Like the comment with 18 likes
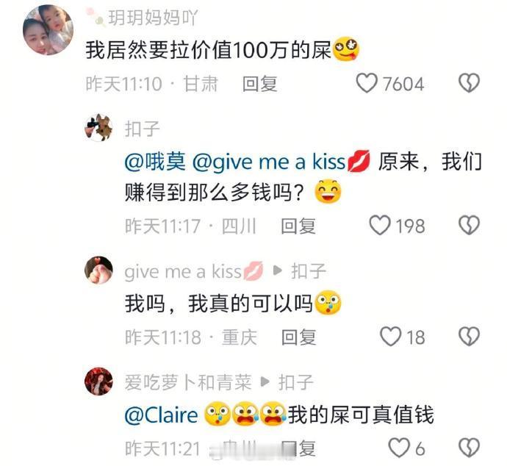 (x=391, y=337)
